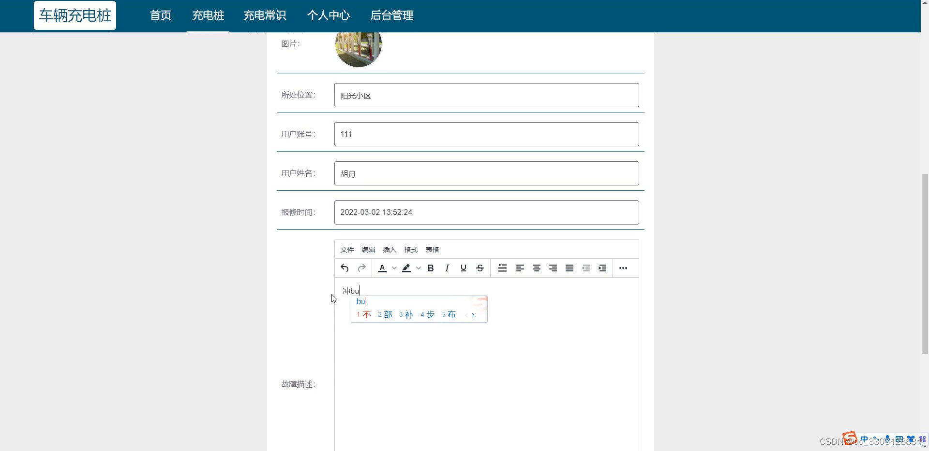
Task: Go to 首页 in navigation bar
Action: click(161, 15)
